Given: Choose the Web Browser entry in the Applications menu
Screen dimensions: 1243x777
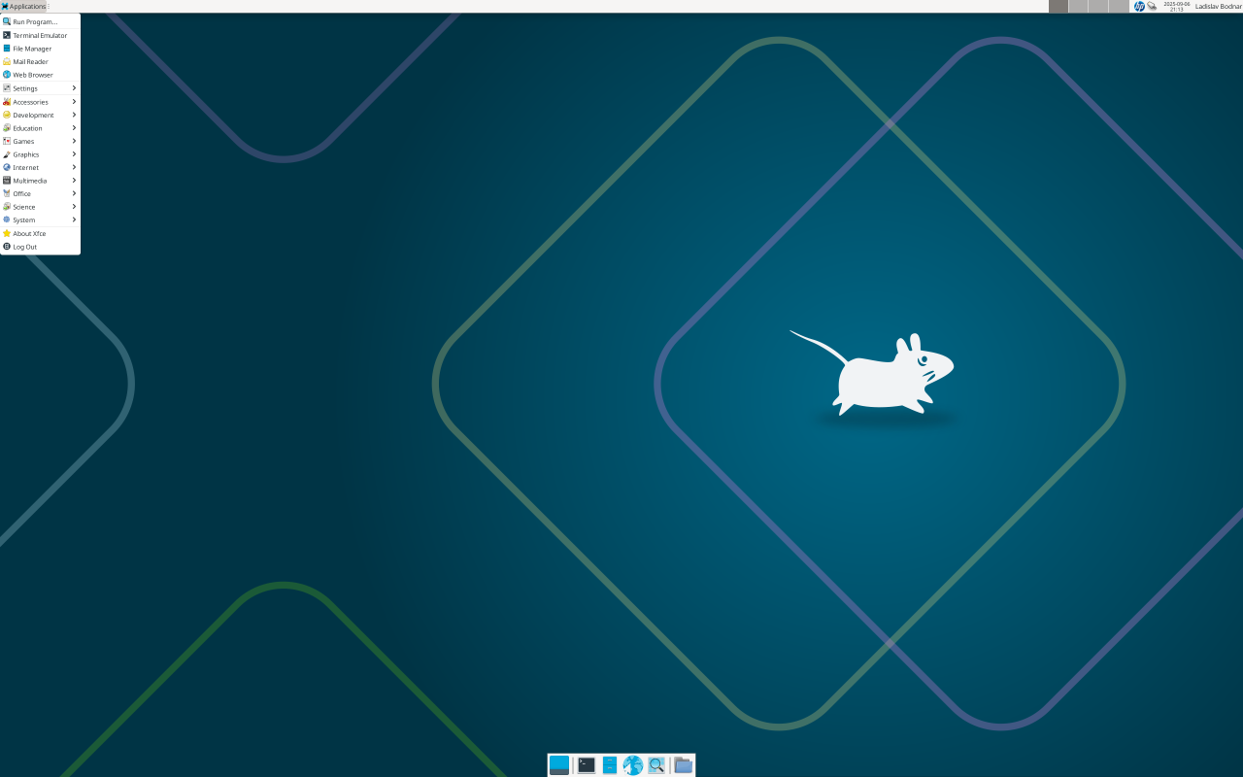Looking at the screenshot, I should [x=40, y=75].
